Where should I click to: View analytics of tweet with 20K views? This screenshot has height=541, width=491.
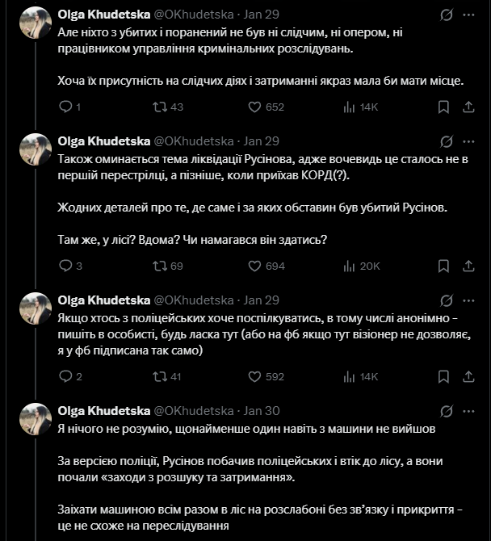click(350, 266)
